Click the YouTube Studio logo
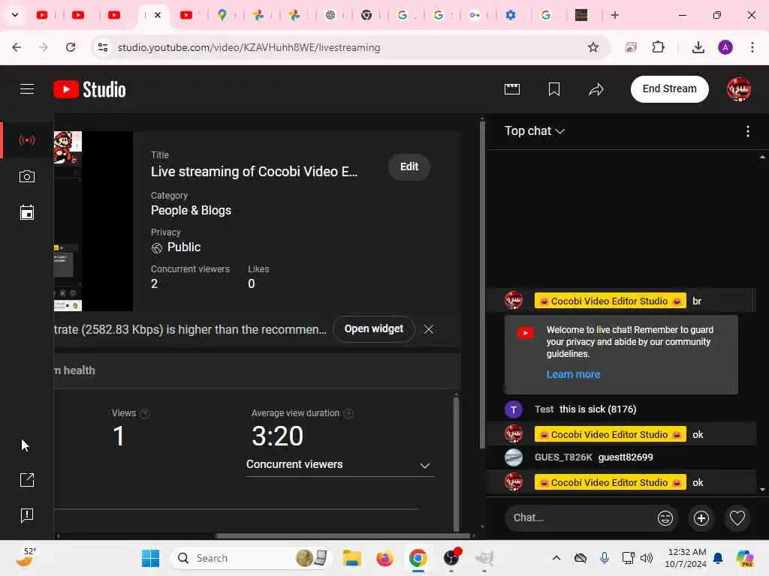 [x=90, y=90]
